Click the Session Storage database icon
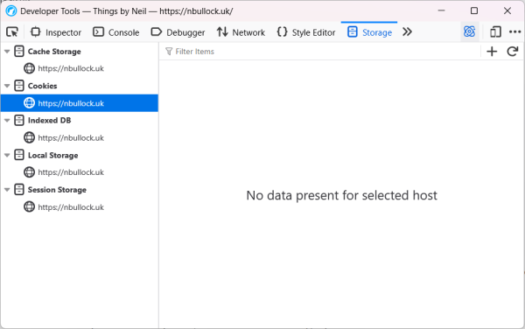The width and height of the screenshot is (525, 329). click(19, 190)
